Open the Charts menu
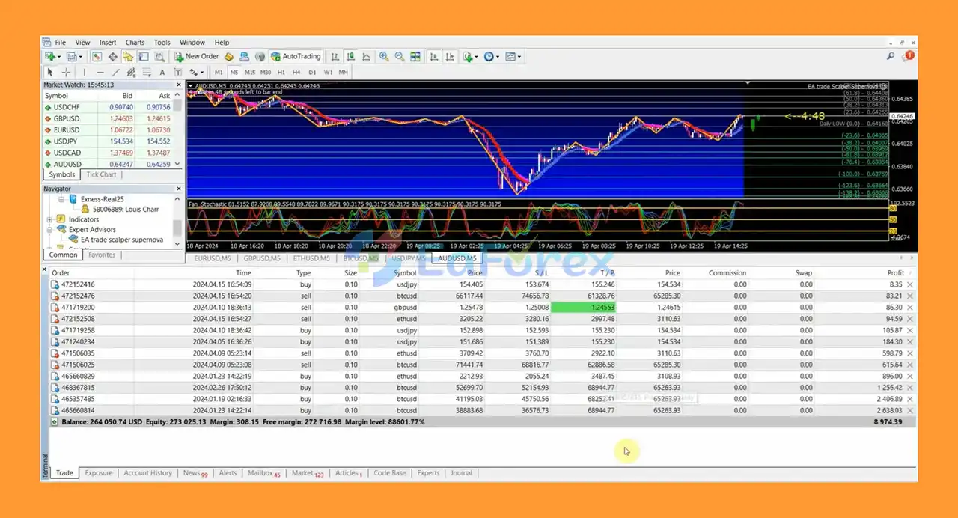958x518 pixels. tap(135, 43)
